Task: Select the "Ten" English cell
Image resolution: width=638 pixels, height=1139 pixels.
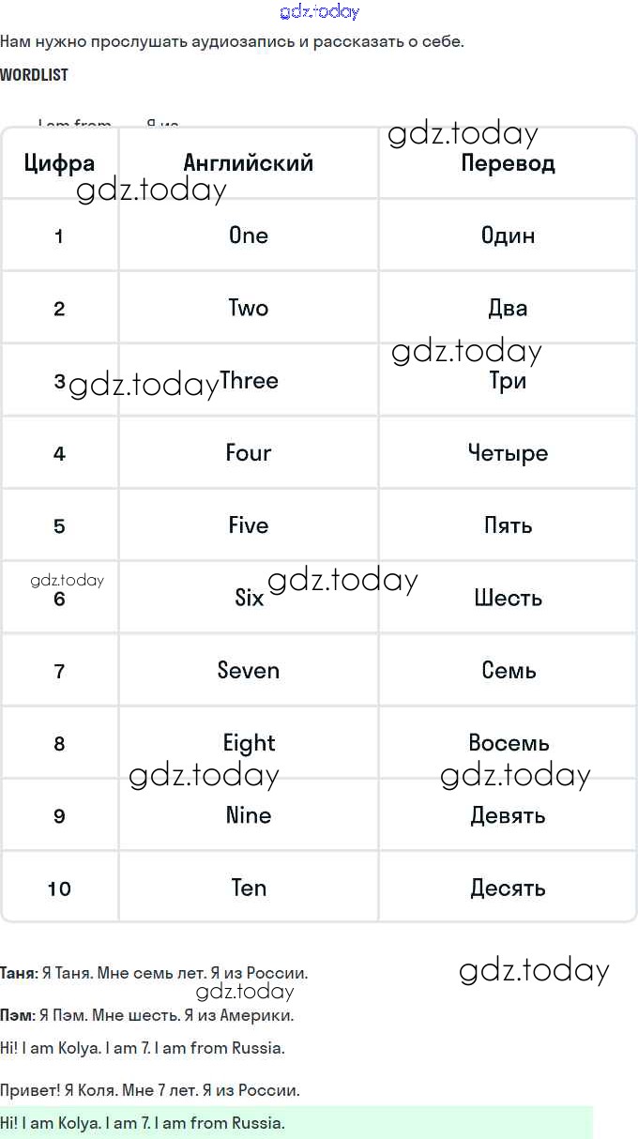Action: [x=249, y=888]
